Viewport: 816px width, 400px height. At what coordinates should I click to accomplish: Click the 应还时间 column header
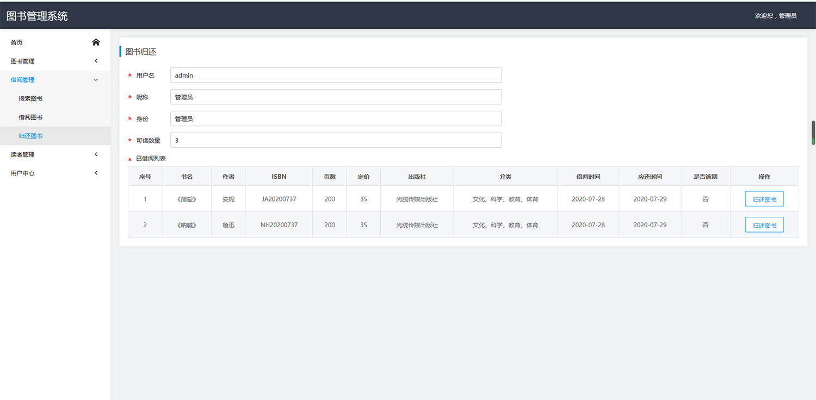650,177
